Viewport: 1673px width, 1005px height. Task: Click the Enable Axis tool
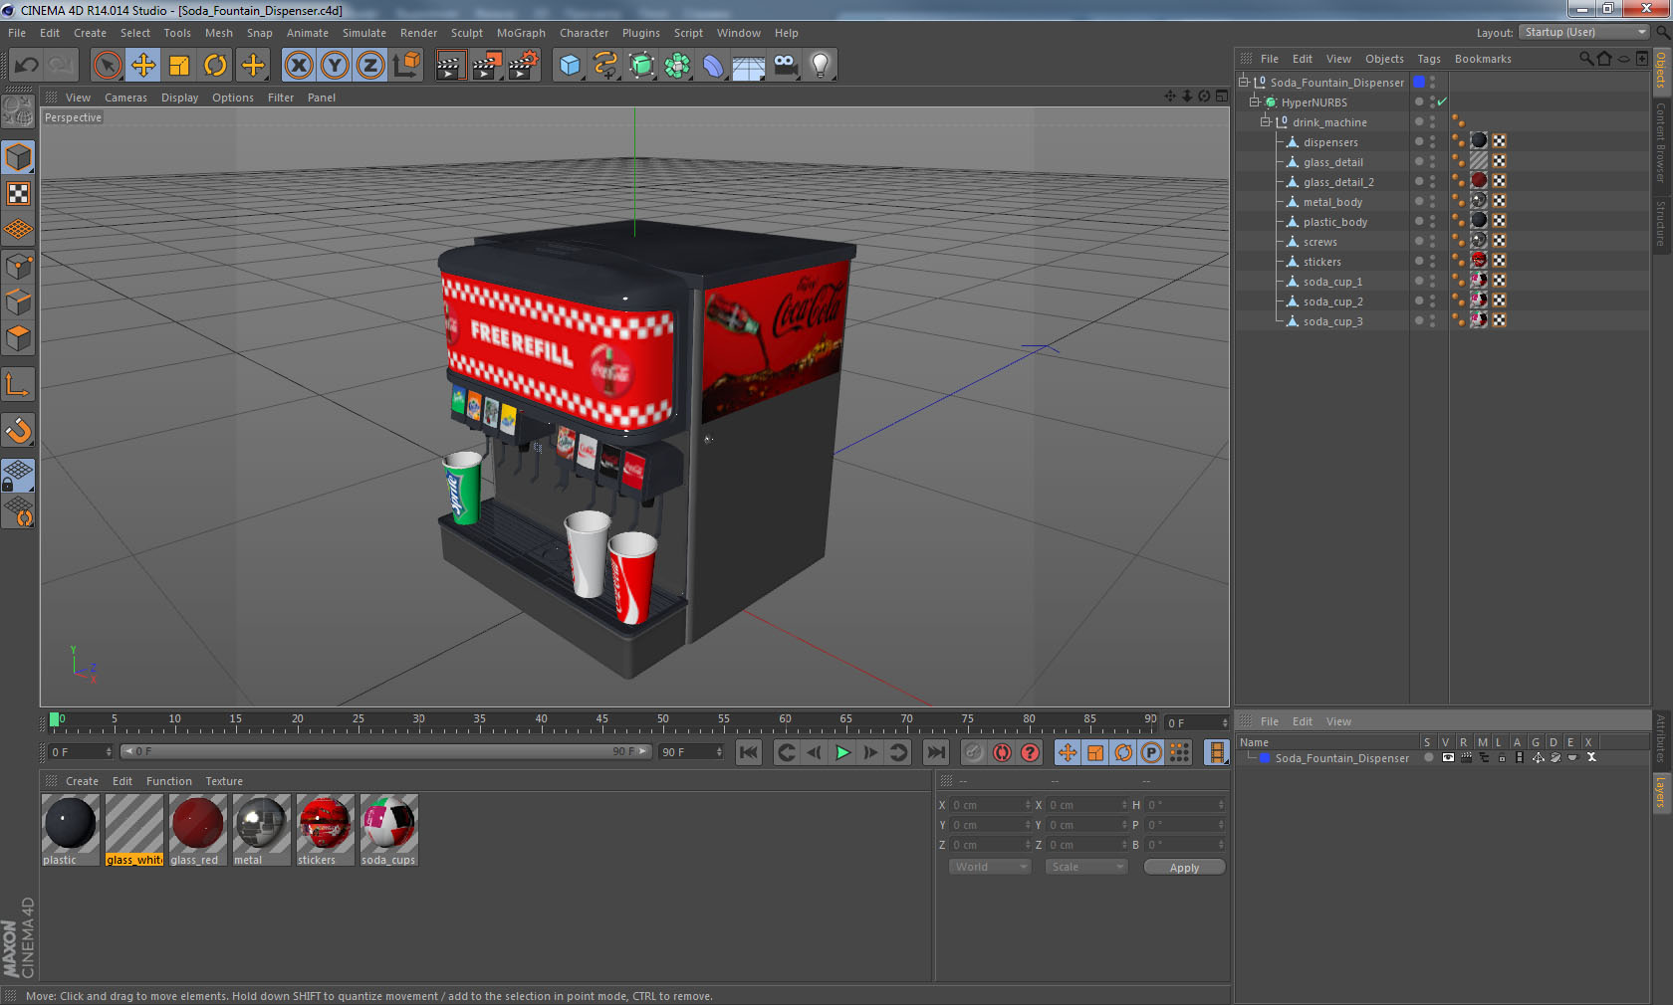(x=18, y=384)
